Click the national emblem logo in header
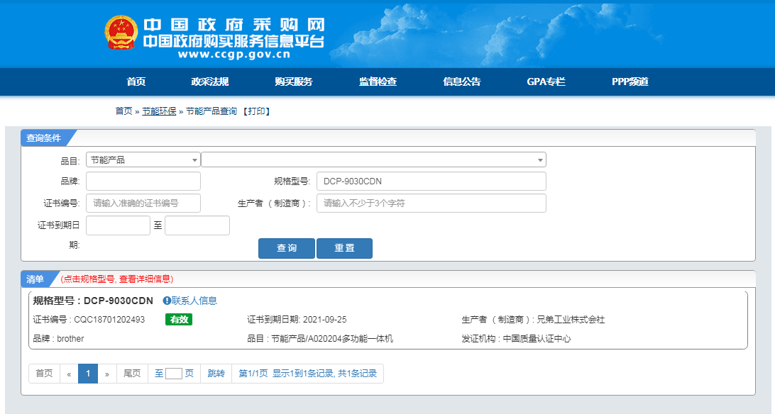The image size is (775, 414). (121, 33)
